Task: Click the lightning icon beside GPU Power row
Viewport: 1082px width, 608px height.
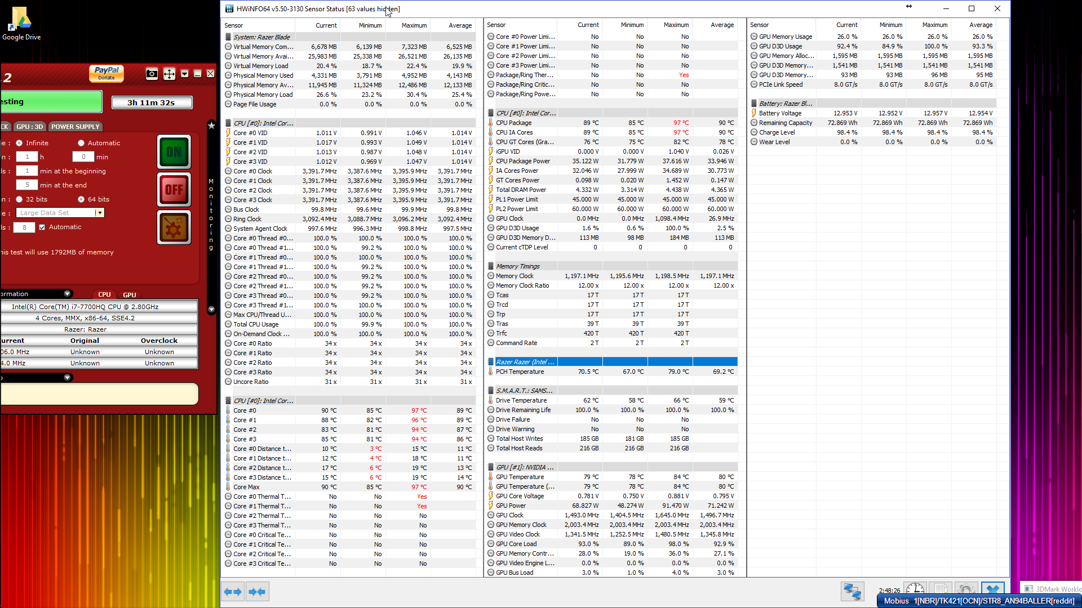Action: 491,506
